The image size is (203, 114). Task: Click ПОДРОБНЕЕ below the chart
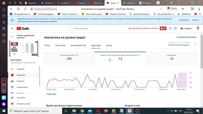pyautogui.click(x=51, y=94)
